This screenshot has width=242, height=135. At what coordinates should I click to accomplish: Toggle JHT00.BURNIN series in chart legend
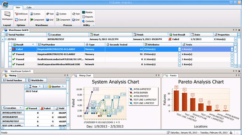139,93
